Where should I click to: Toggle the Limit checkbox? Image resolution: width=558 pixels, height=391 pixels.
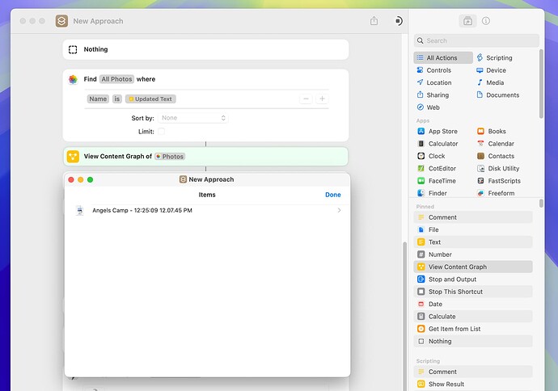coord(161,132)
